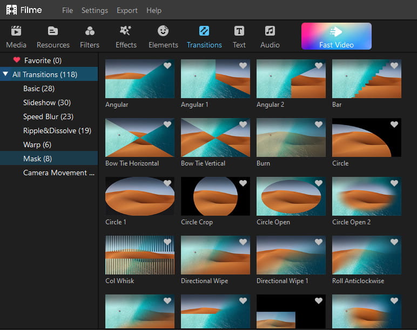Image resolution: width=417 pixels, height=330 pixels.
Task: Click the Transitions toolbar icon
Action: click(204, 31)
